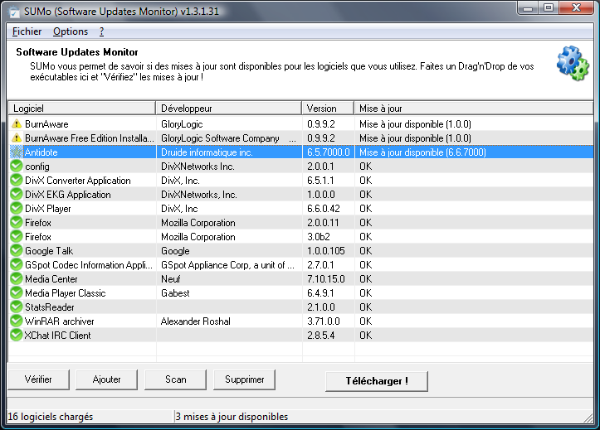This screenshot has height=430, width=600.
Task: Click the warning icon beside BurnAware
Action: click(17, 123)
